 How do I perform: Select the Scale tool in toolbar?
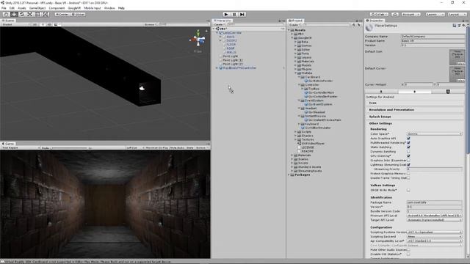tap(29, 15)
